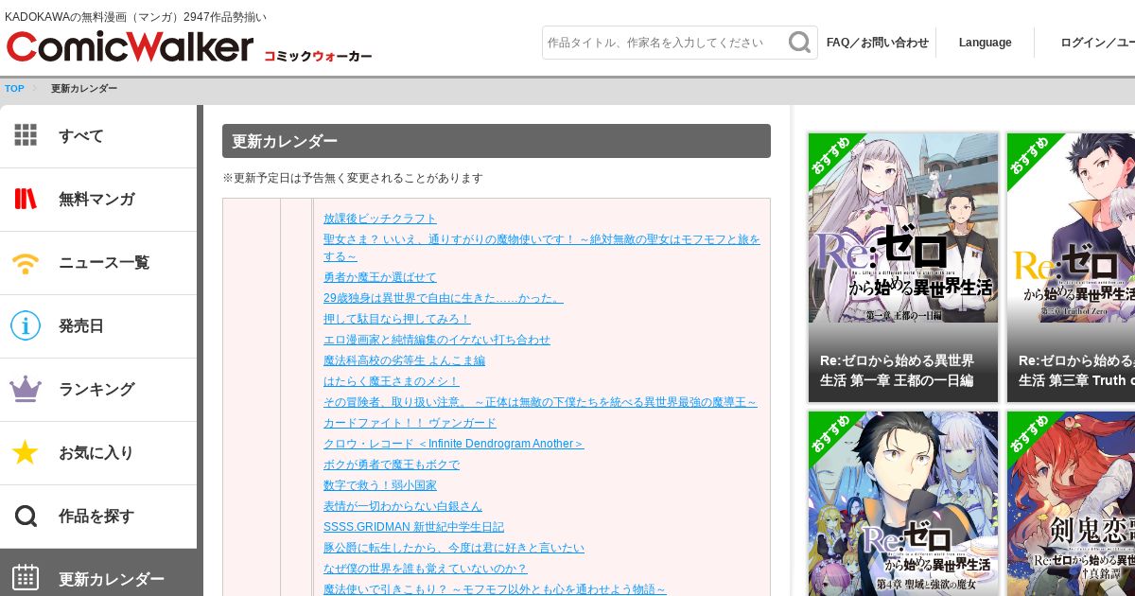
Task: Open 数字で救う！弱小国家 link
Action: tap(380, 485)
